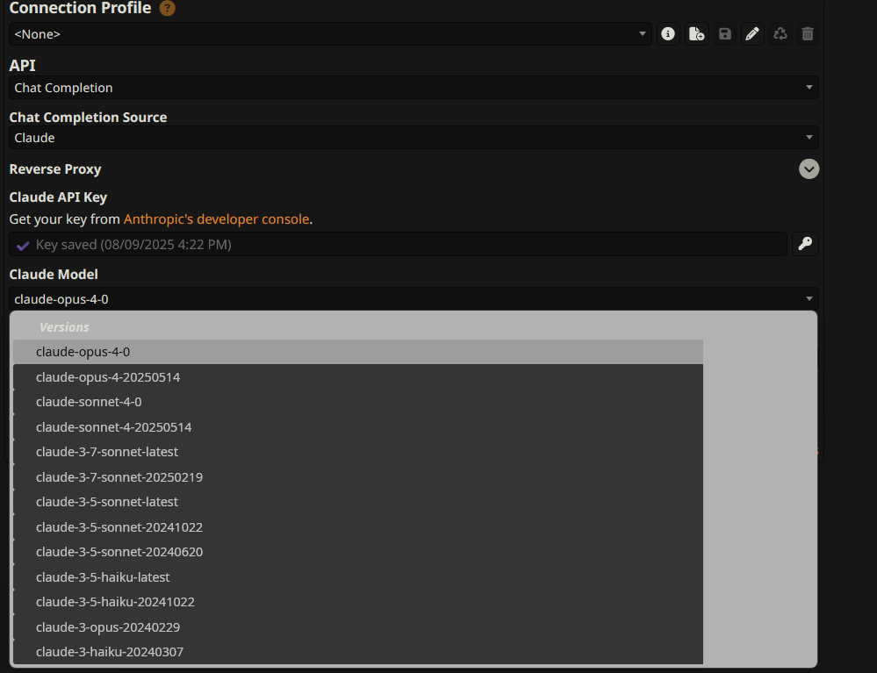This screenshot has height=673, width=877.
Task: Open the API dropdown set to Chat Completion
Action: [413, 88]
